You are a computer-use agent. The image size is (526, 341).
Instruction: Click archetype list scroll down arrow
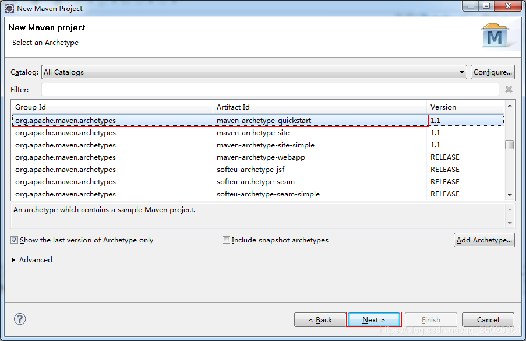click(x=510, y=195)
